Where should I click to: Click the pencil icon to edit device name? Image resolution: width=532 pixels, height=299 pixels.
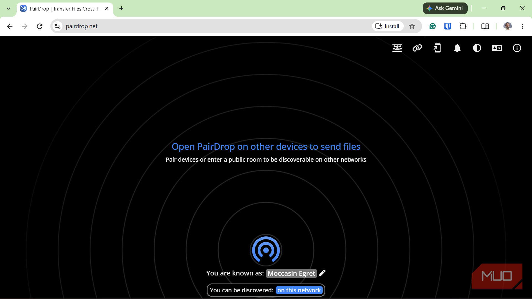(322, 273)
